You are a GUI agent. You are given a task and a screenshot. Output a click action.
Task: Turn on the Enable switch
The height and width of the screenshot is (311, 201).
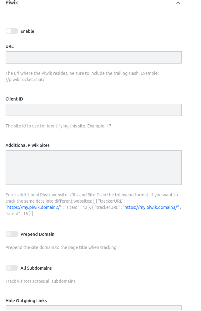12,31
